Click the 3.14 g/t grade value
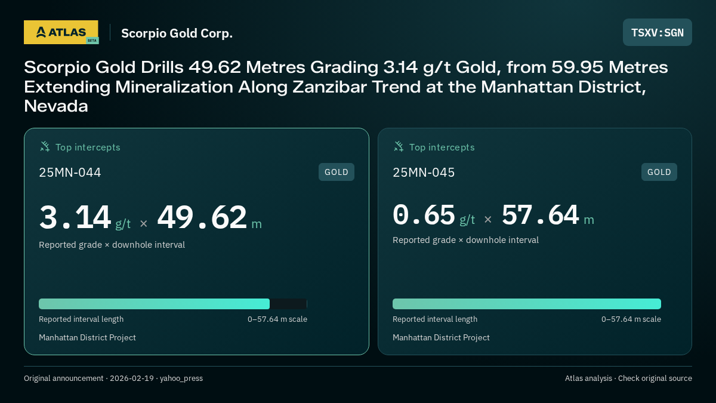The height and width of the screenshot is (403, 716). 85,217
